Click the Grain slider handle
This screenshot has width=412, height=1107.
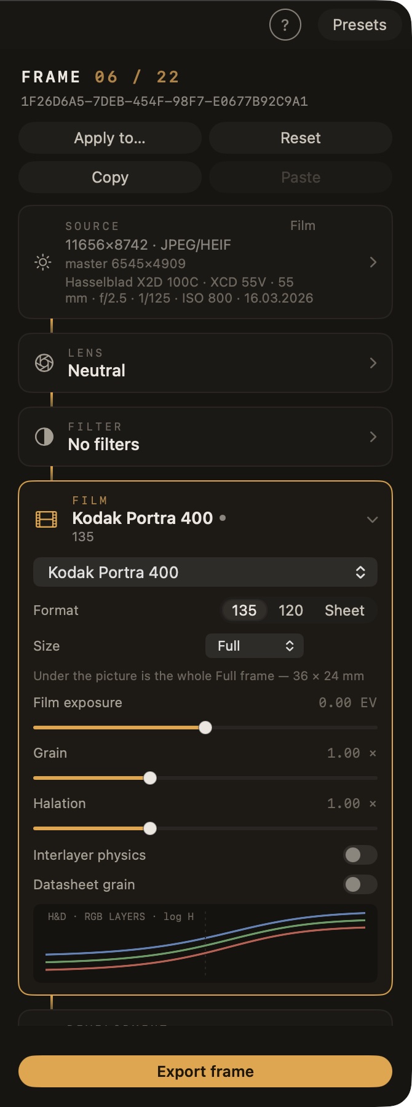[150, 778]
